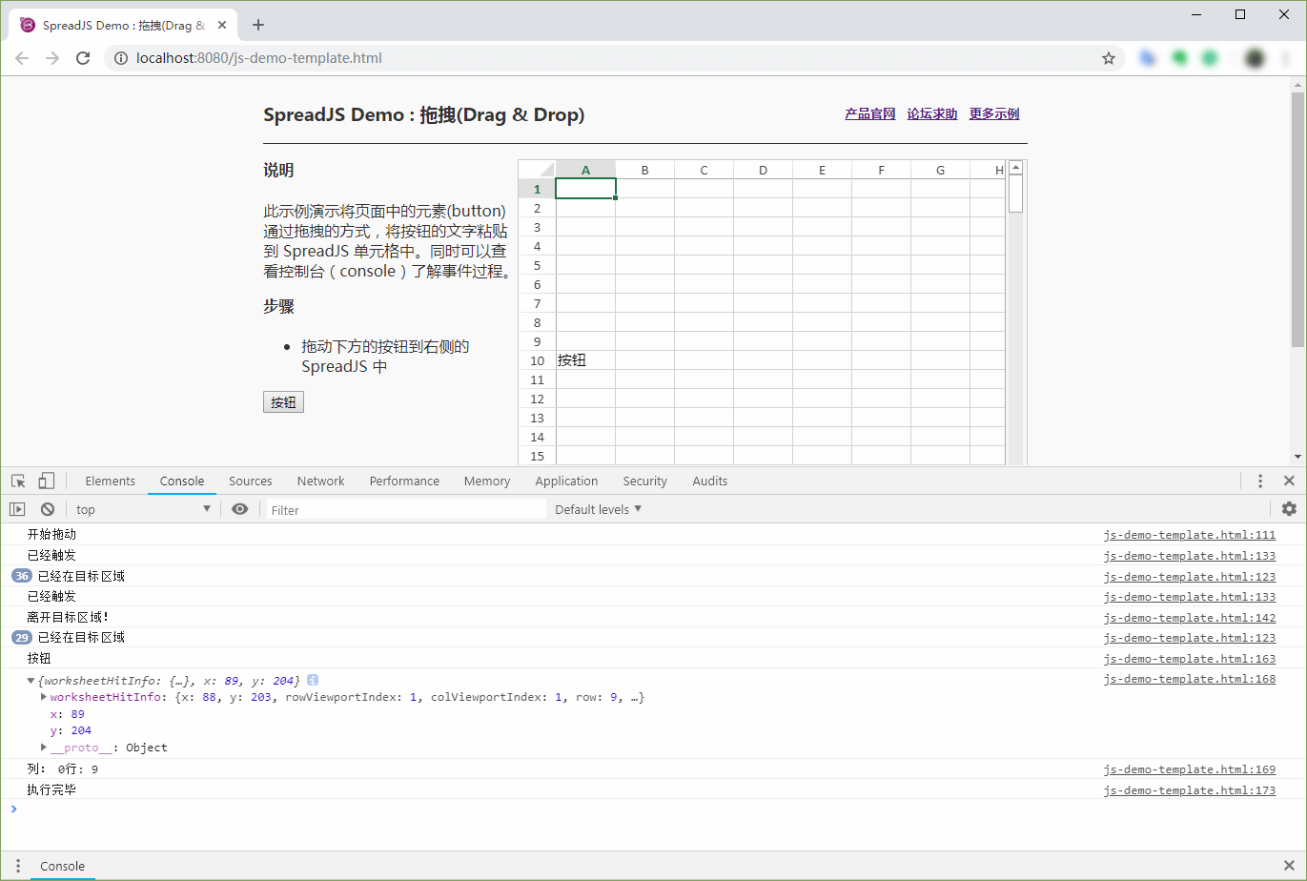Open the 论坛求助 link
The width and height of the screenshot is (1307, 881).
pyautogui.click(x=932, y=114)
